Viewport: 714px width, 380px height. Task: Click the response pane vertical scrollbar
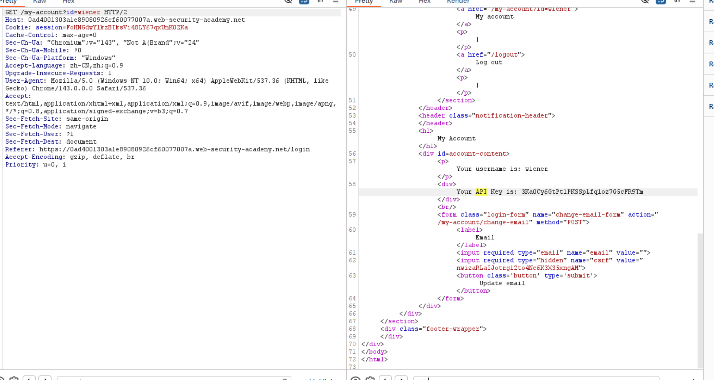(700, 300)
